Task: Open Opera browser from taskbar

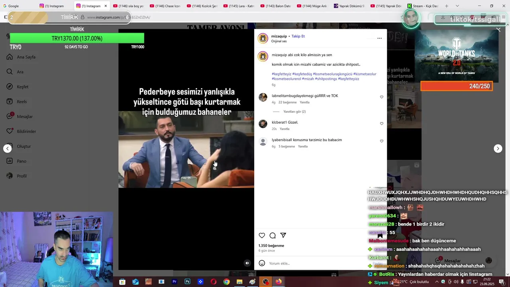Action: pos(214,282)
